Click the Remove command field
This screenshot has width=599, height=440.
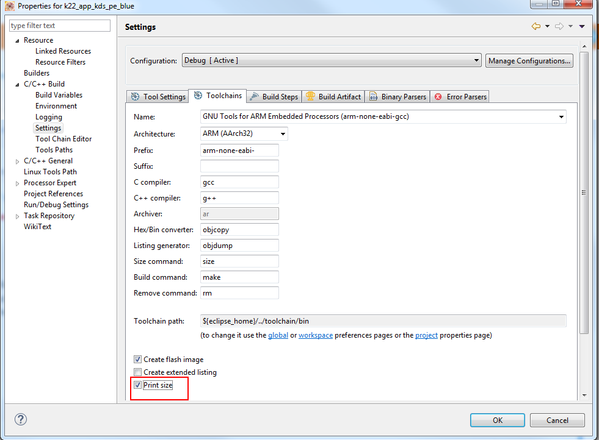click(x=239, y=293)
